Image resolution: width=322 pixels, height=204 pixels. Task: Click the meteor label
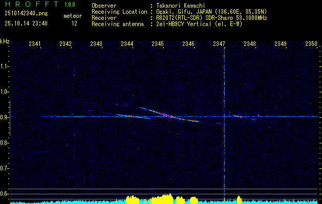click(73, 16)
